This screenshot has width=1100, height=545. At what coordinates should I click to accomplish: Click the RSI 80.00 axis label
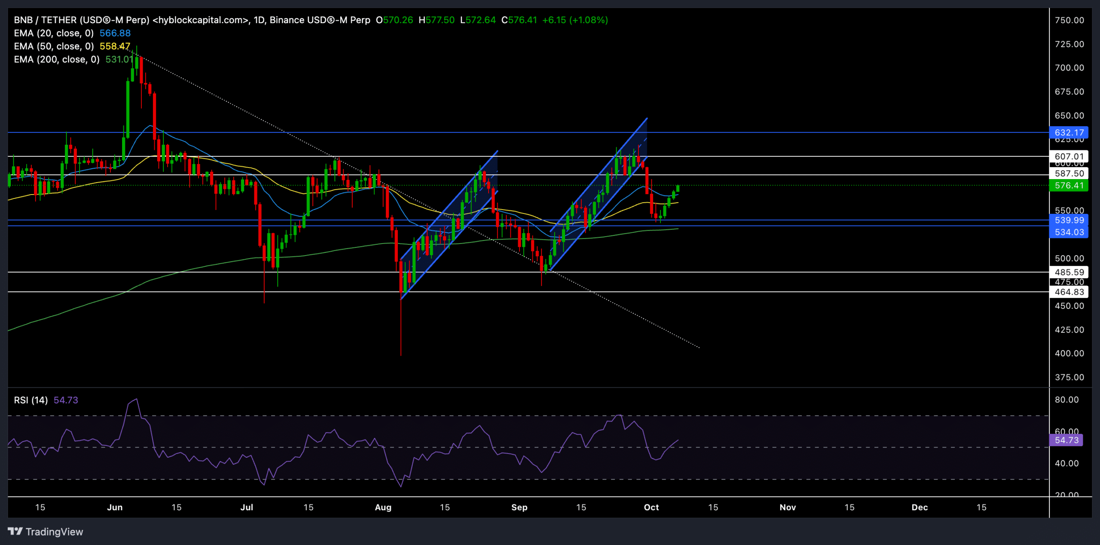pyautogui.click(x=1066, y=400)
